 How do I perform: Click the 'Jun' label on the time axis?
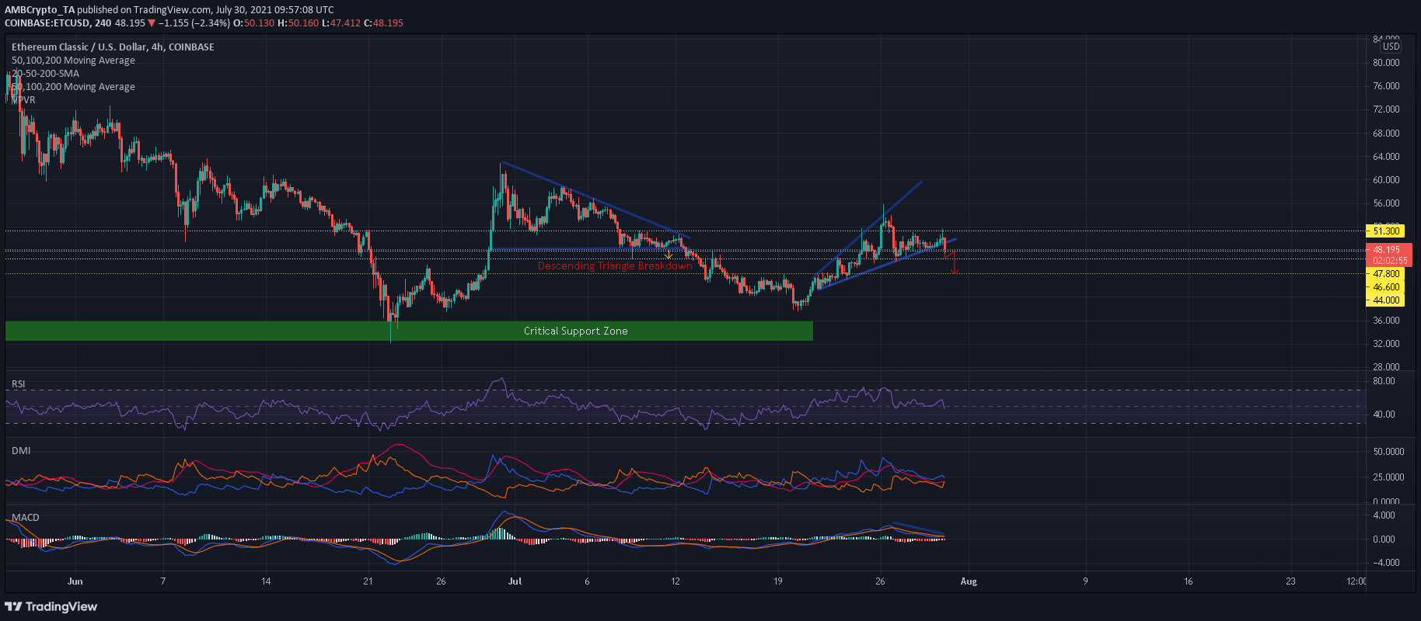(75, 581)
